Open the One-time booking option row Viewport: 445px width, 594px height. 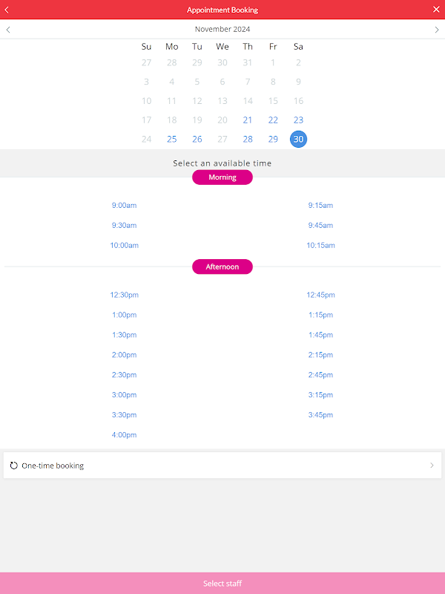[222, 466]
